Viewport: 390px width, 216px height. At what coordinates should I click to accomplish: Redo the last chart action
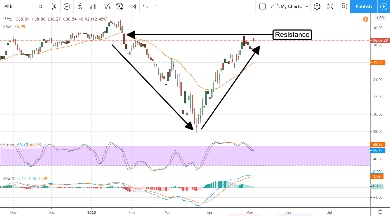point(155,6)
